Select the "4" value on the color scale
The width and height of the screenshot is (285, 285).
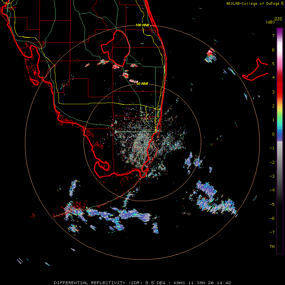coord(273,78)
